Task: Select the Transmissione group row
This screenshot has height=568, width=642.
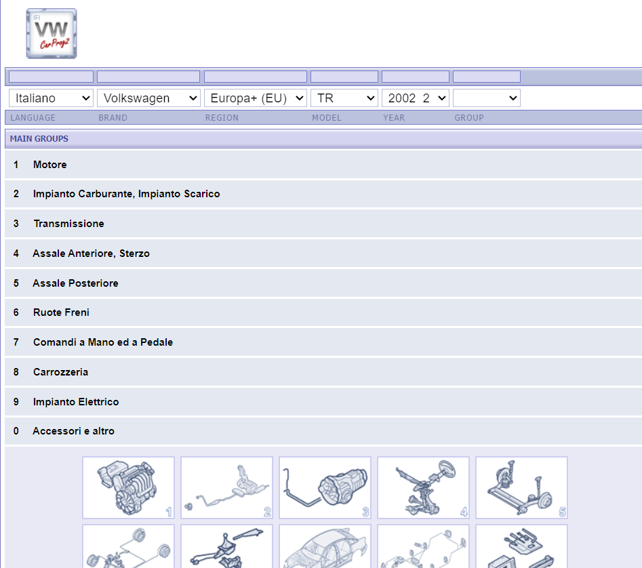Action: coord(323,224)
